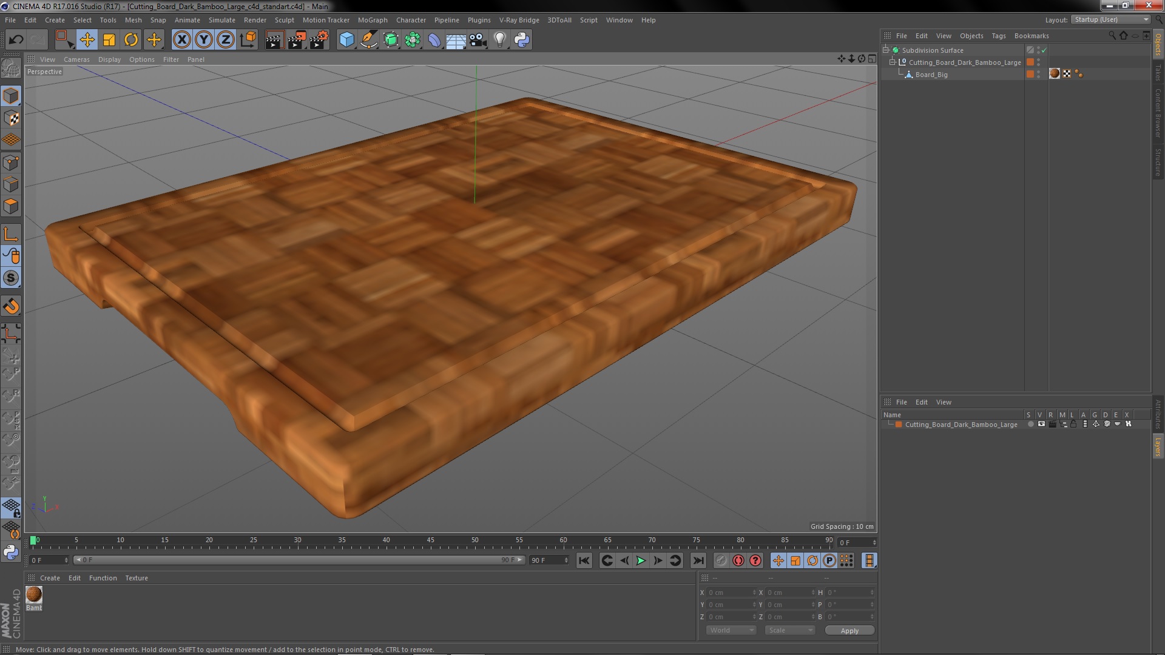
Task: Click the Magnet tool icon
Action: tap(11, 306)
